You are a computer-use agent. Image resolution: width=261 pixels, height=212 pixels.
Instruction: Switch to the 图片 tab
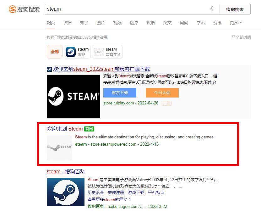[101, 23]
